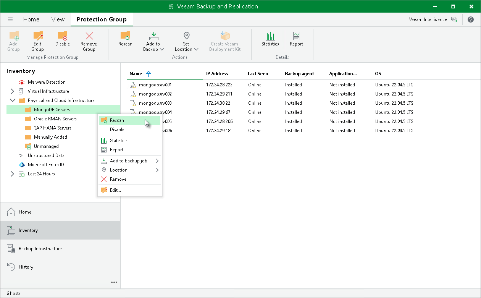The height and width of the screenshot is (298, 481).
Task: Open the Location submenu in context menu
Action: pyautogui.click(x=130, y=170)
